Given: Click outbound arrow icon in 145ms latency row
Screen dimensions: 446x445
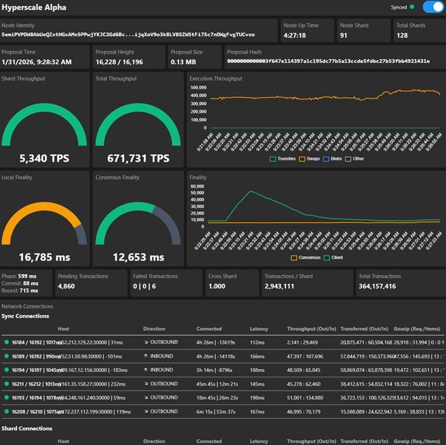Looking at the screenshot, I should point(146,384).
